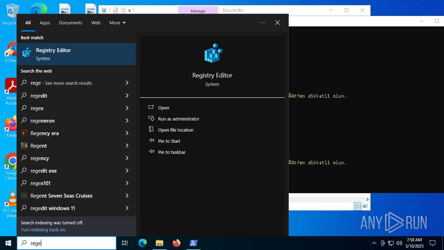The width and height of the screenshot is (444, 250).
Task: Choose Pin to Start
Action: 169,141
